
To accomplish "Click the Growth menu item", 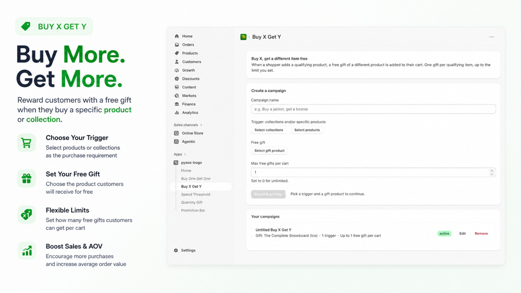I will pyautogui.click(x=189, y=70).
